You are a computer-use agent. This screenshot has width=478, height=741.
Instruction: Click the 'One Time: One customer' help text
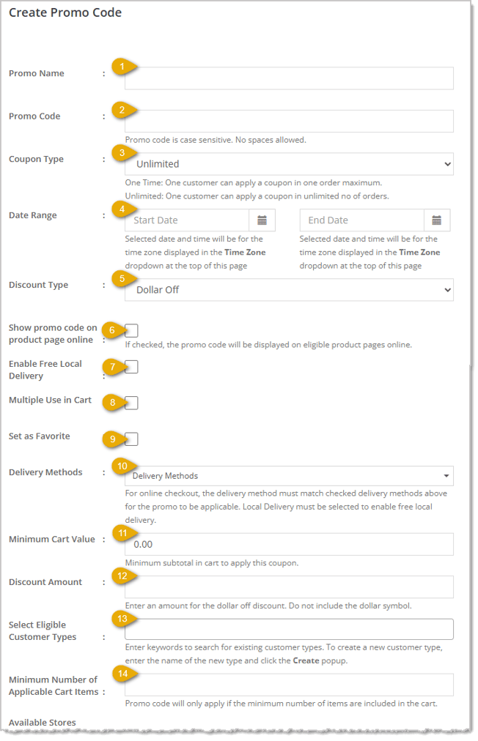(x=253, y=182)
